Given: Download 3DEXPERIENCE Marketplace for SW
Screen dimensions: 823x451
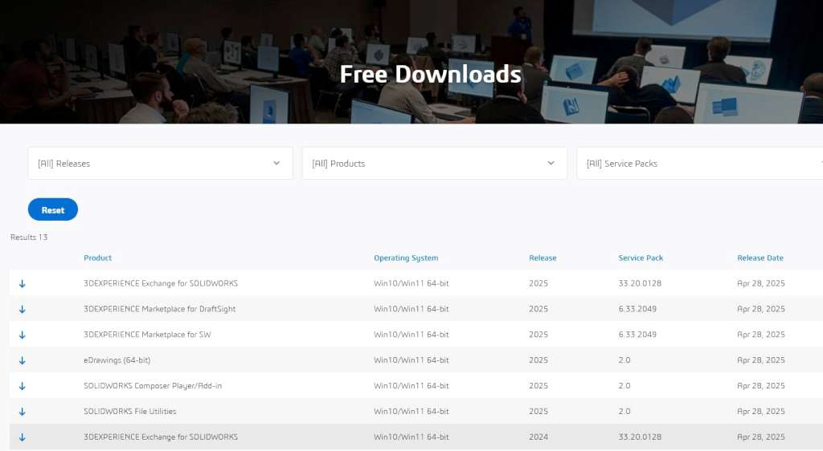Looking at the screenshot, I should tap(22, 335).
